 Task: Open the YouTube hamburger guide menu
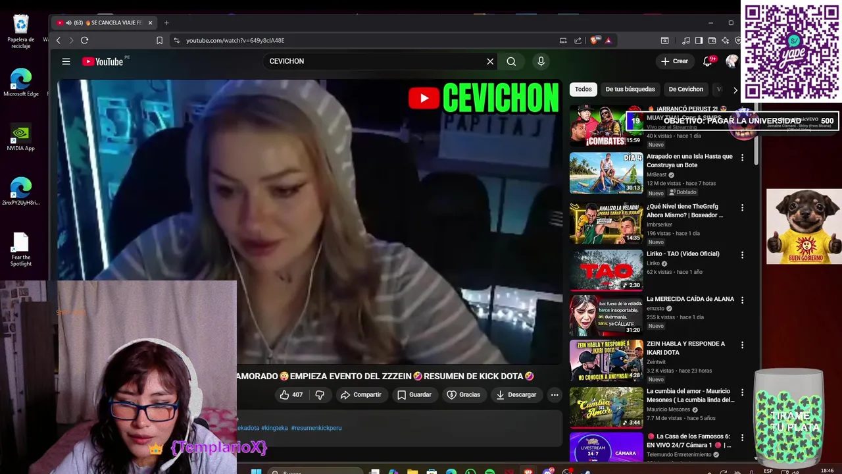66,61
